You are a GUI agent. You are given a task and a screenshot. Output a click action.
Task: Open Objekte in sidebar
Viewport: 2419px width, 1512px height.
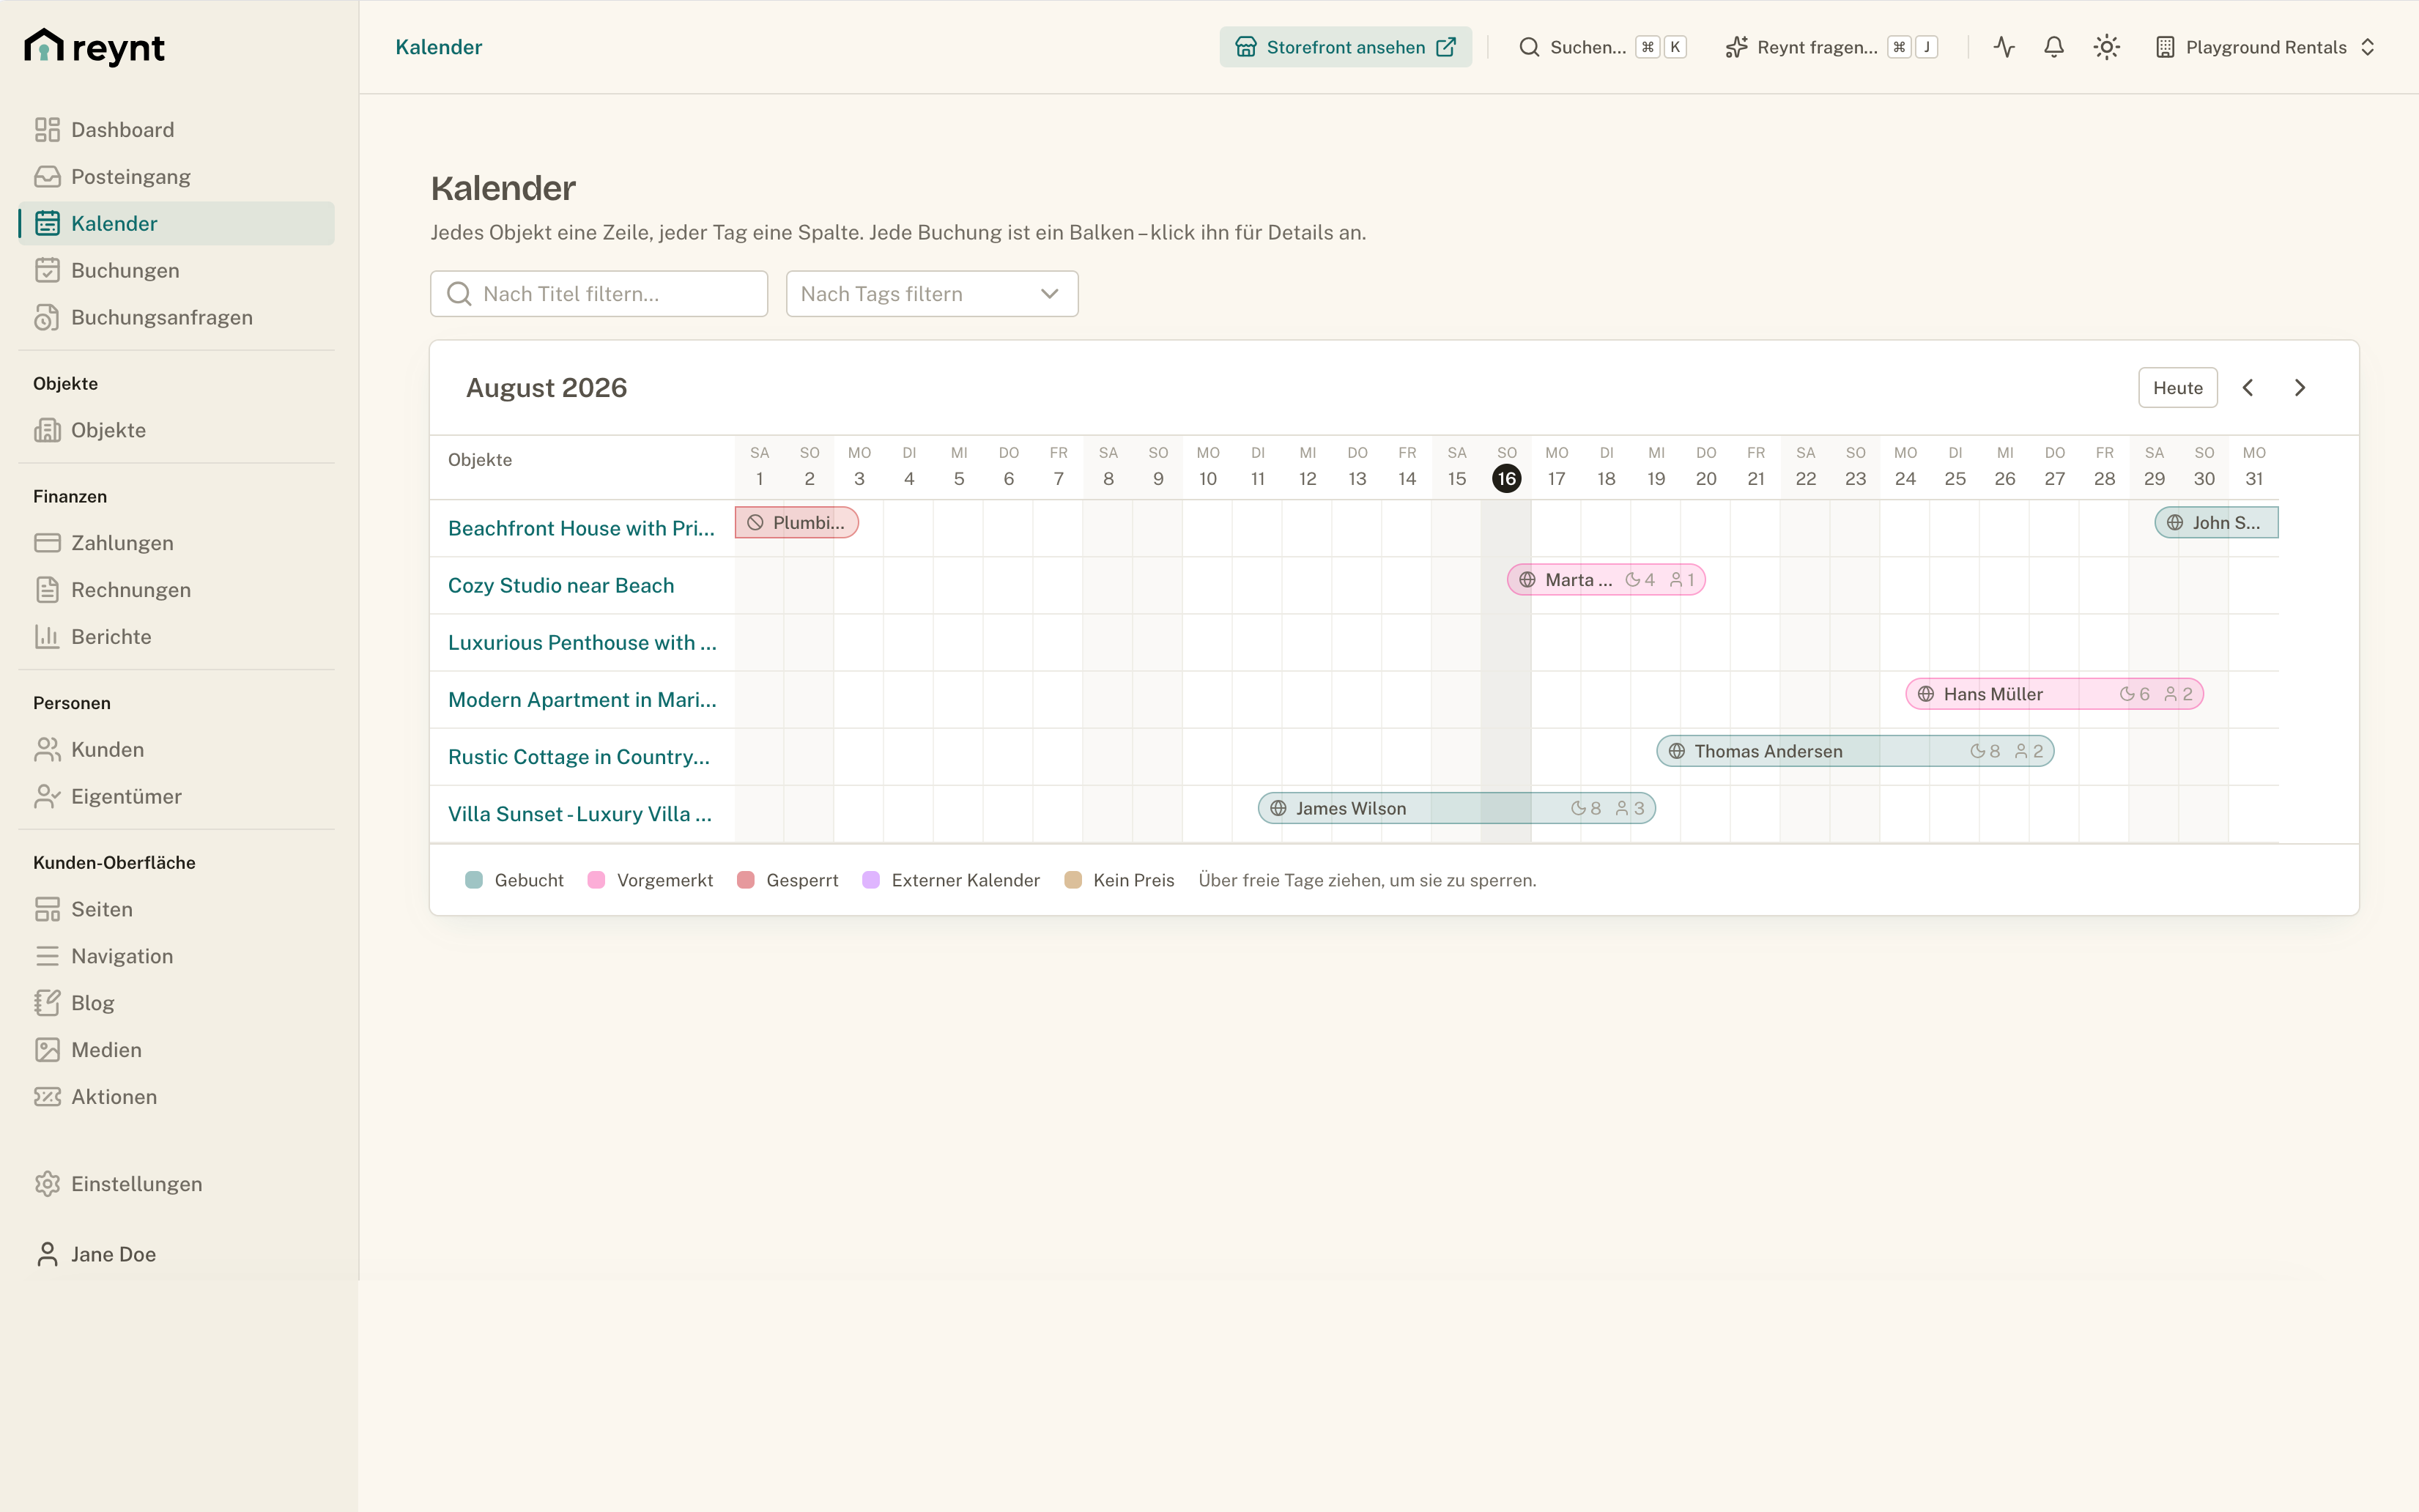(176, 430)
